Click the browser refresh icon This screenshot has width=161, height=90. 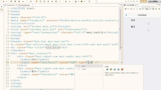click(143, 9)
